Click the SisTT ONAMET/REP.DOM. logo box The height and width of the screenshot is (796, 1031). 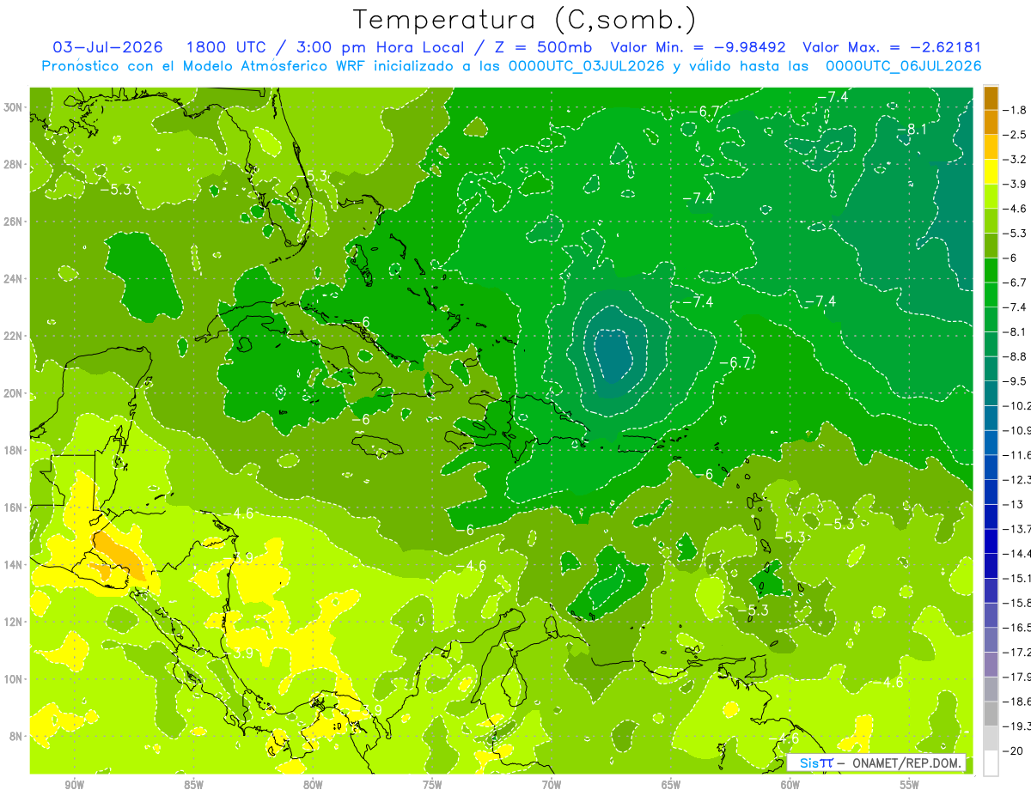tap(876, 763)
